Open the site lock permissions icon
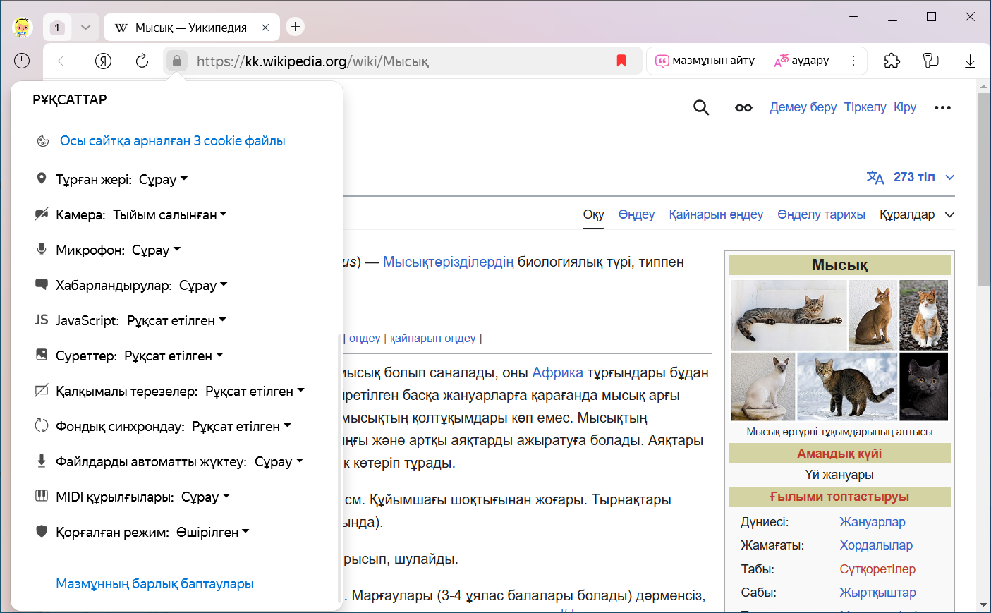 (x=177, y=61)
